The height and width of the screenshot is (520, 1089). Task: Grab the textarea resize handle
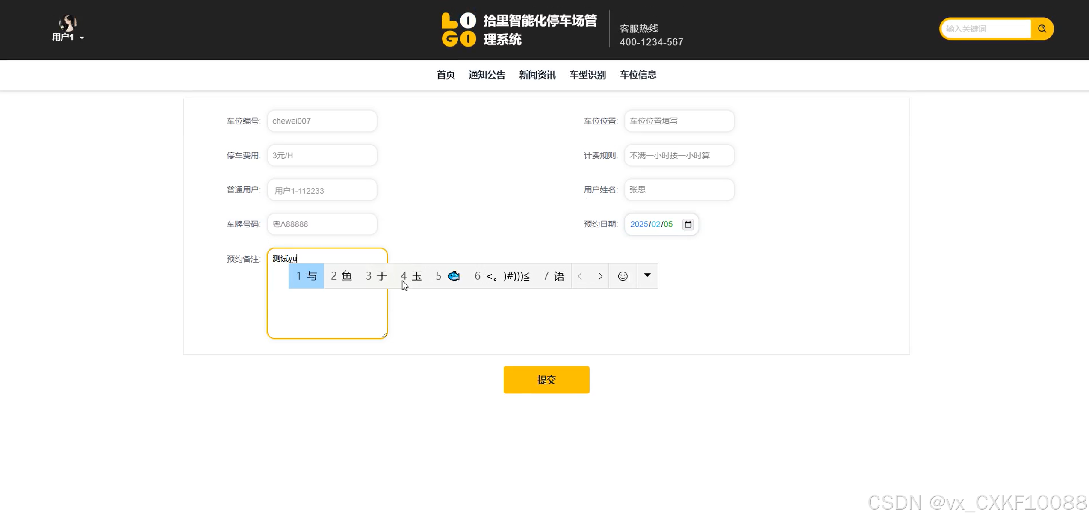click(384, 335)
